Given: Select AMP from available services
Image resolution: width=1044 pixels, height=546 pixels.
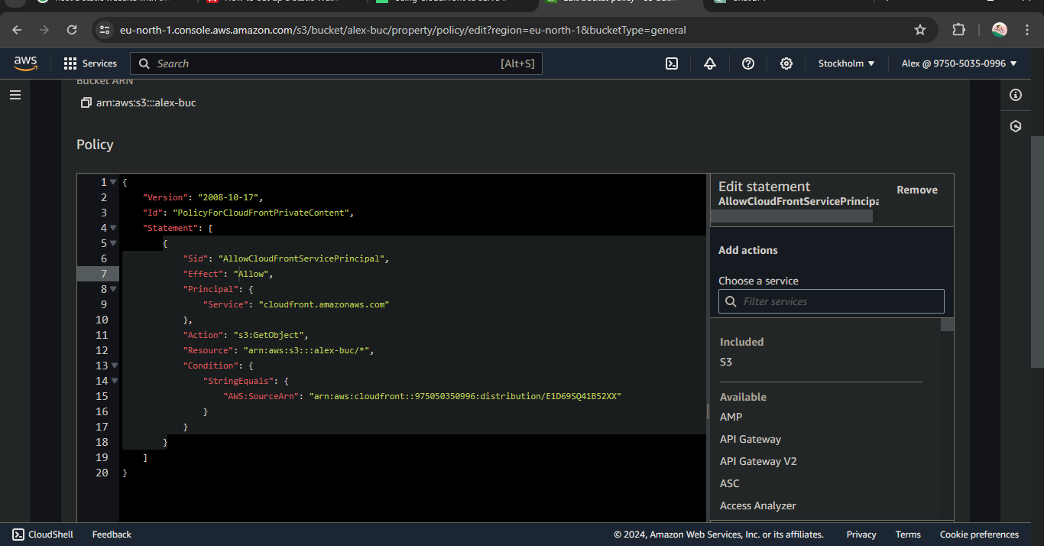Looking at the screenshot, I should tap(731, 417).
